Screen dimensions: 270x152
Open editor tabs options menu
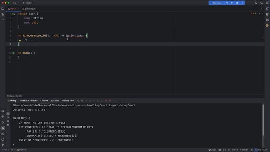click(262, 9)
